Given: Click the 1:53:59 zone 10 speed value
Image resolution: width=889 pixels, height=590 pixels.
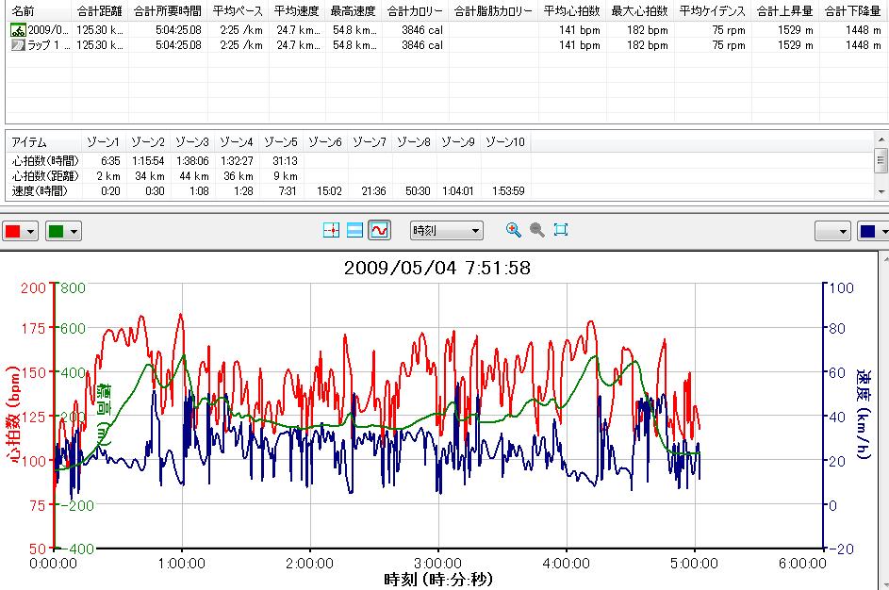Looking at the screenshot, I should pos(508,191).
